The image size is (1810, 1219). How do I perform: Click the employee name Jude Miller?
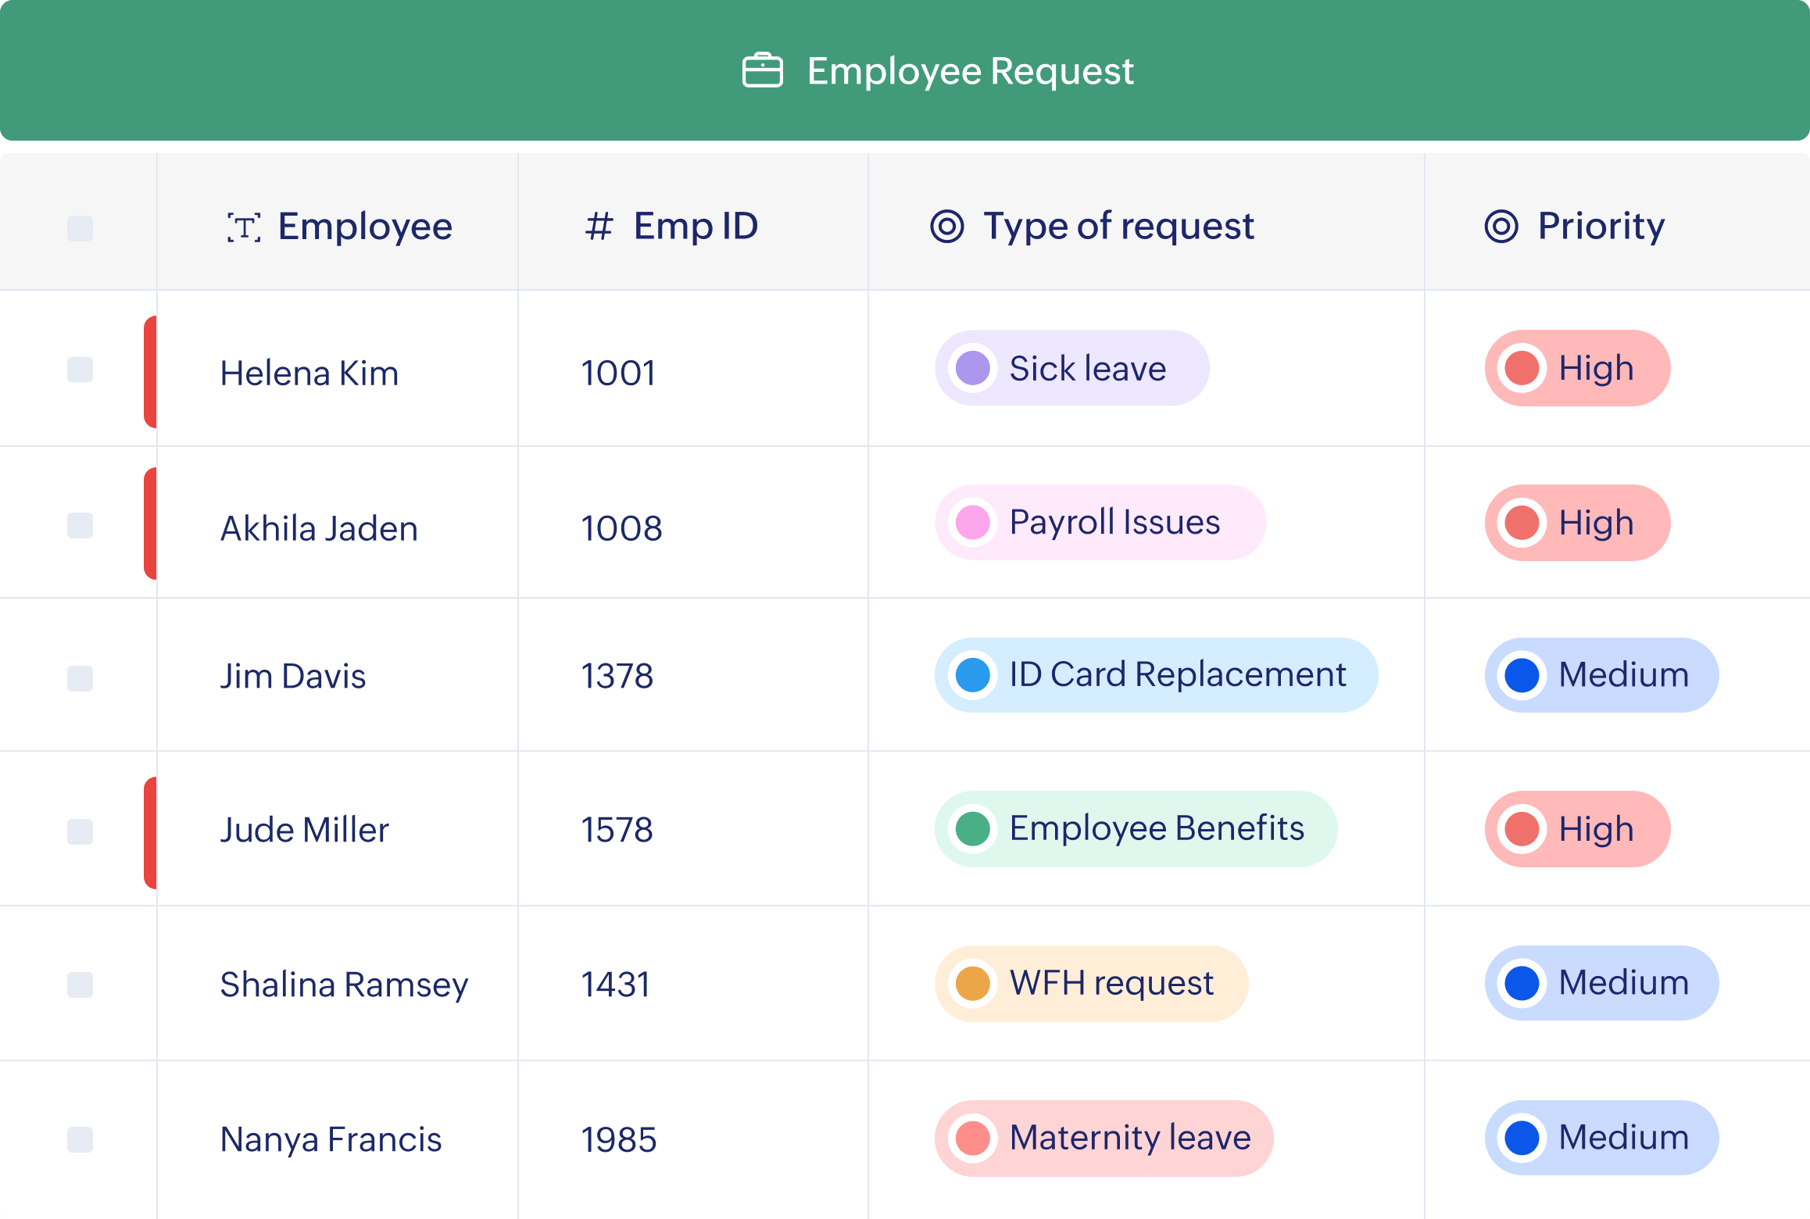pyautogui.click(x=306, y=829)
